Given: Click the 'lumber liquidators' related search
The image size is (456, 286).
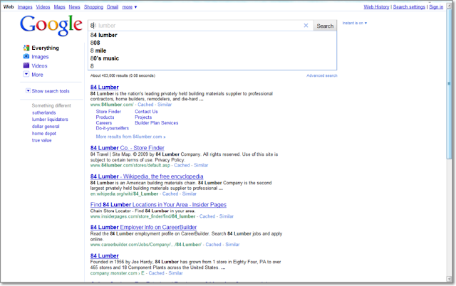Looking at the screenshot, I should click(50, 120).
